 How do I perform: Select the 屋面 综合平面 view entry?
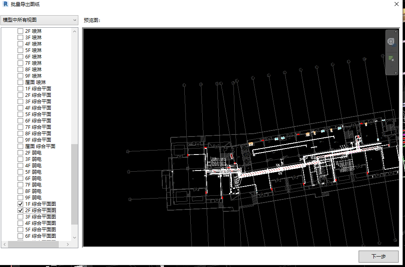(x=40, y=146)
